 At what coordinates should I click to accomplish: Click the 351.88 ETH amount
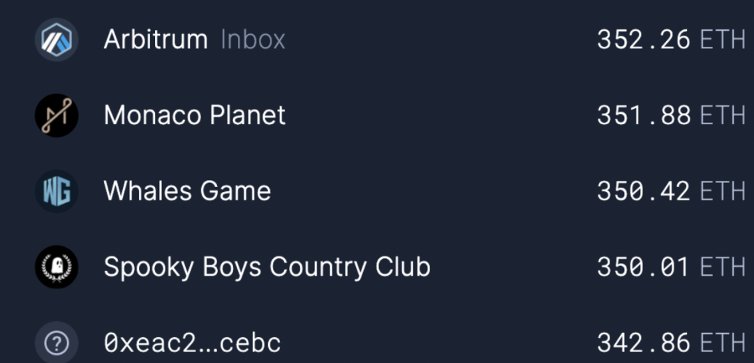672,115
